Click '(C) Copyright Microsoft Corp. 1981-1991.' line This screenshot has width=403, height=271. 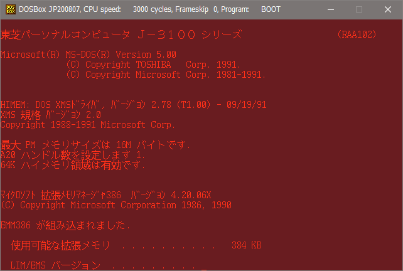pyautogui.click(x=166, y=75)
